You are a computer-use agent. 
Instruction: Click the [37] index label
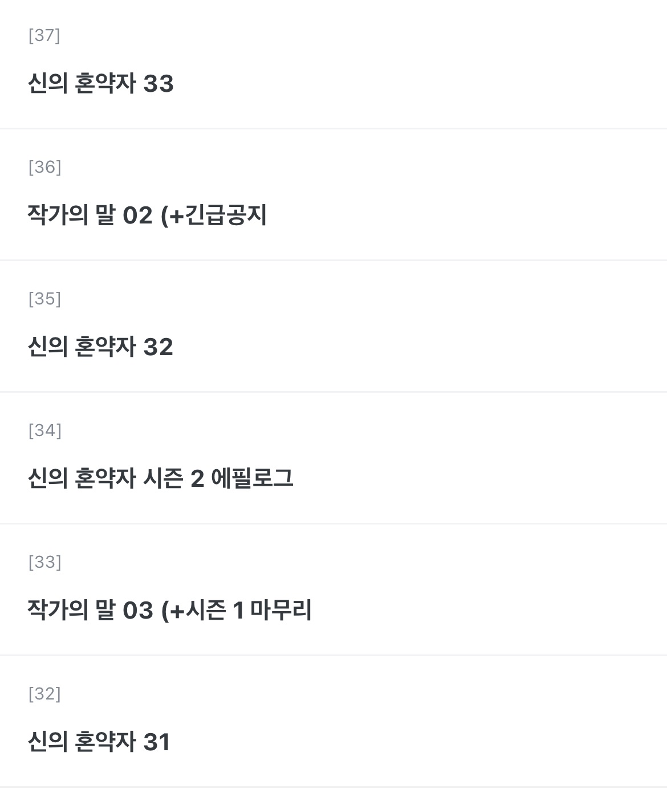(x=44, y=35)
